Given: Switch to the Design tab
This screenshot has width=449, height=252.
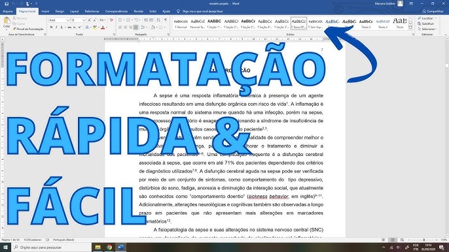Looking at the screenshot, I should click(x=60, y=11).
